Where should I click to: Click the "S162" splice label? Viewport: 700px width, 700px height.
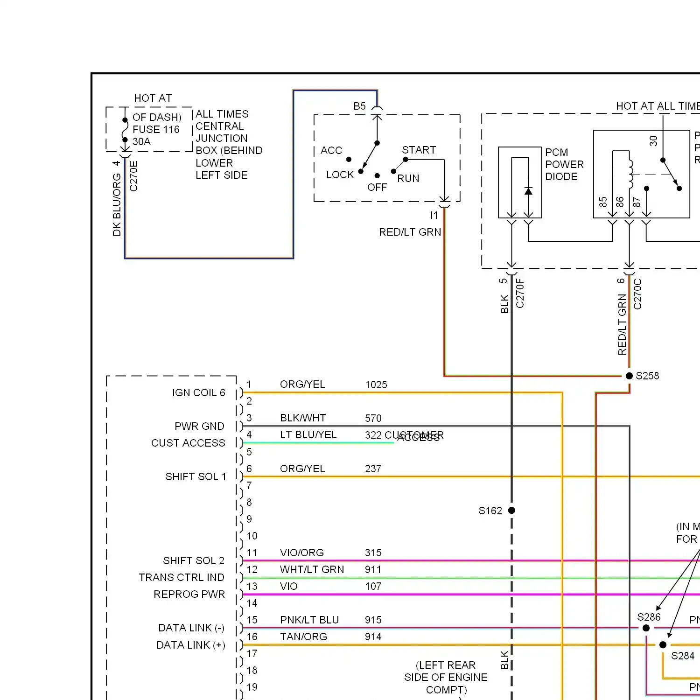click(x=490, y=511)
